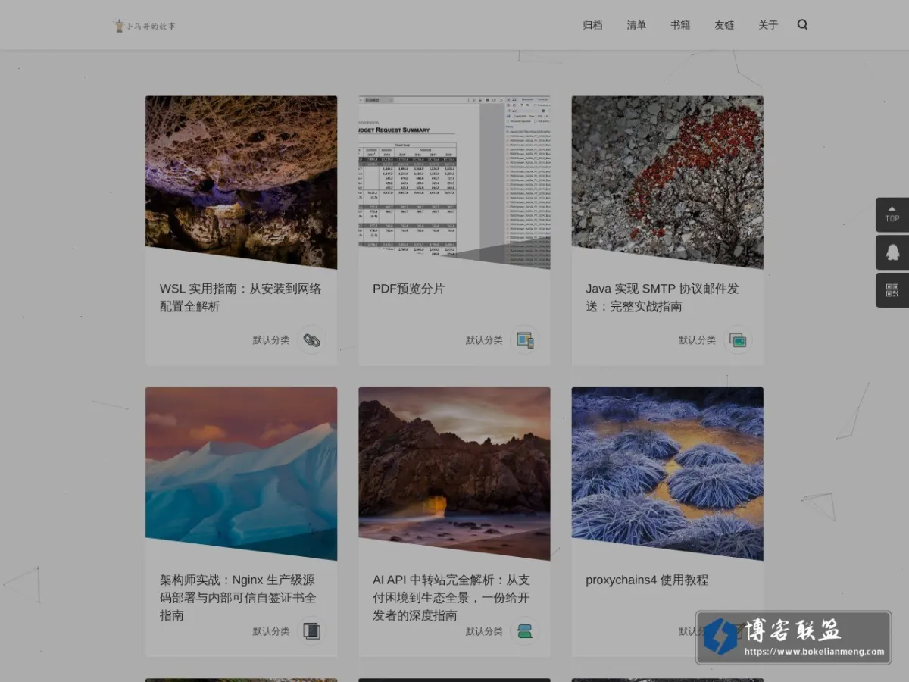Open the QQ penguin contact icon
This screenshot has width=909, height=682.
tap(892, 252)
